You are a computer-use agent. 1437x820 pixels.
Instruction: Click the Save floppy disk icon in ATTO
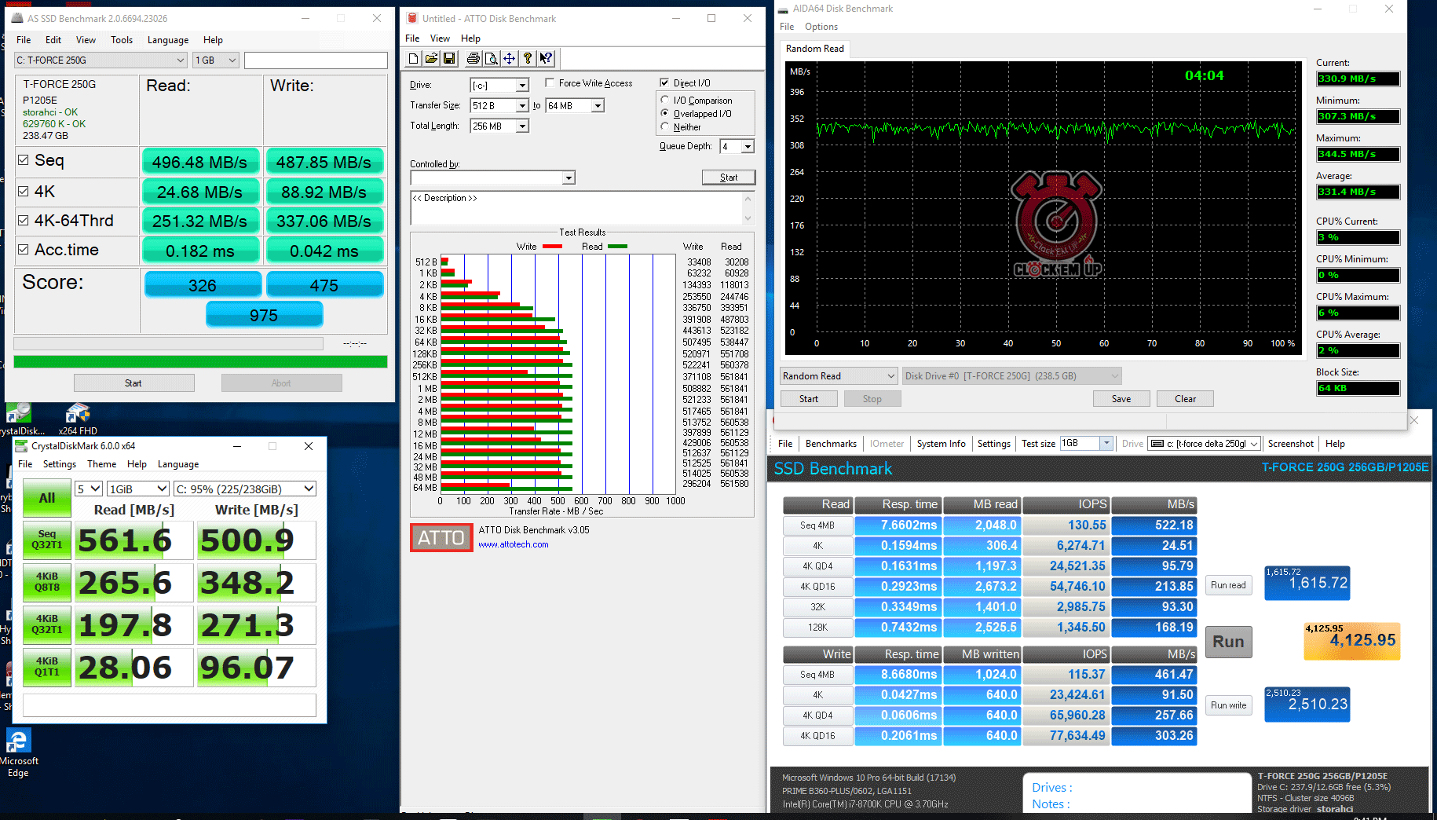tap(449, 58)
